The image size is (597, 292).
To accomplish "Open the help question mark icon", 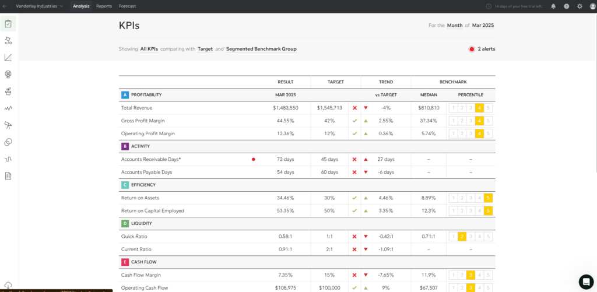I will 566,6.
